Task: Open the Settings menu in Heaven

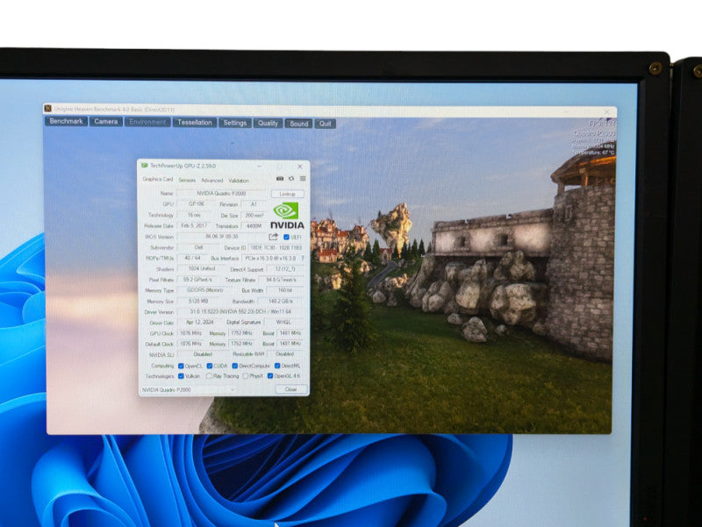Action: pyautogui.click(x=235, y=123)
